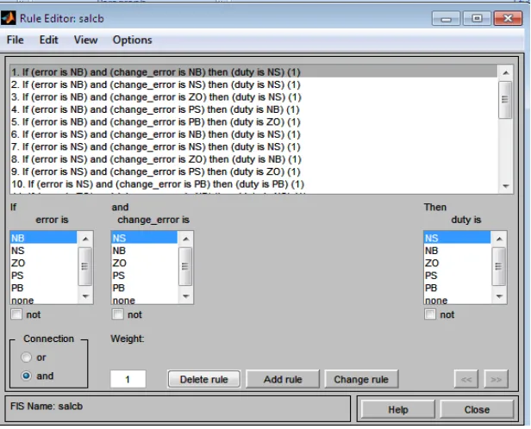Choose NS in the duty list

pyautogui.click(x=457, y=238)
